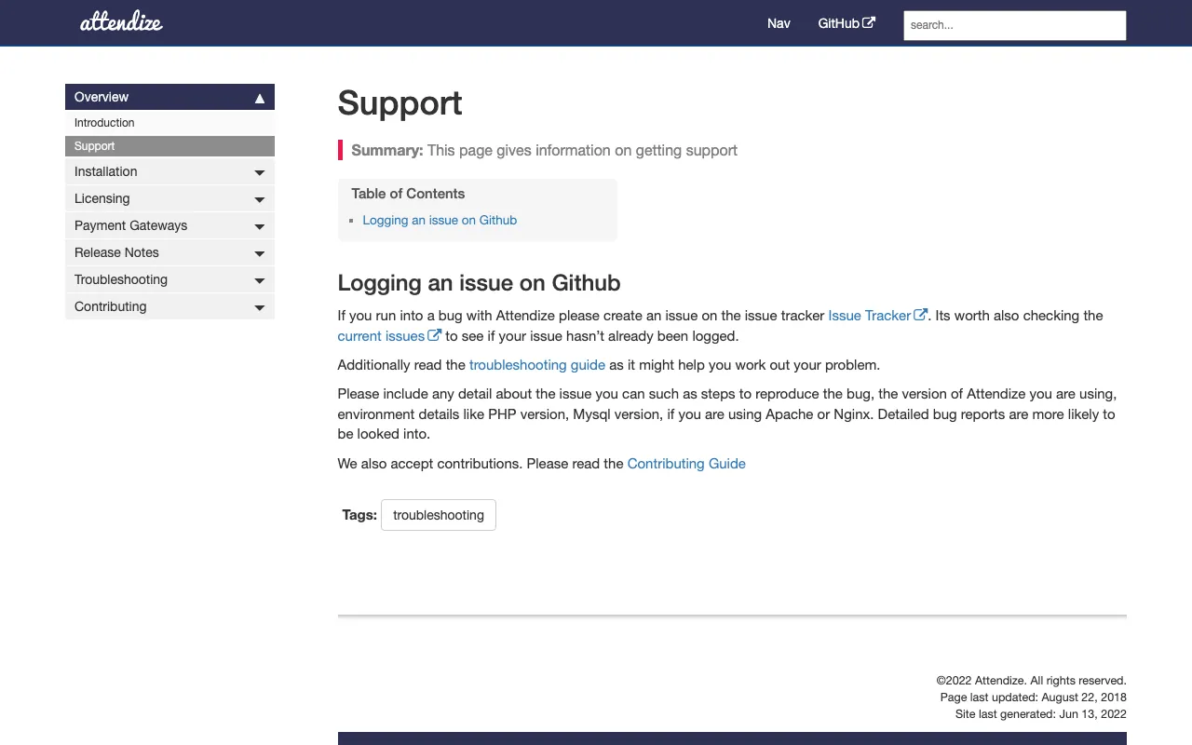This screenshot has height=745, width=1192.
Task: Click the external link icon beside GitHub
Action: [x=869, y=23]
